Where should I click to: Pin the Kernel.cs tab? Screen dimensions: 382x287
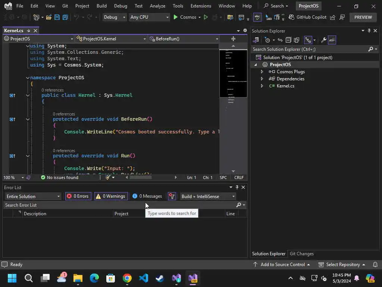(x=28, y=31)
